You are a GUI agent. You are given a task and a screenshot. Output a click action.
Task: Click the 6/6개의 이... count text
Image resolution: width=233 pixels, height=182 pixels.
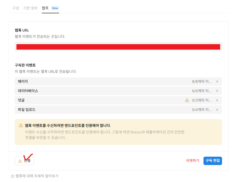(201, 91)
